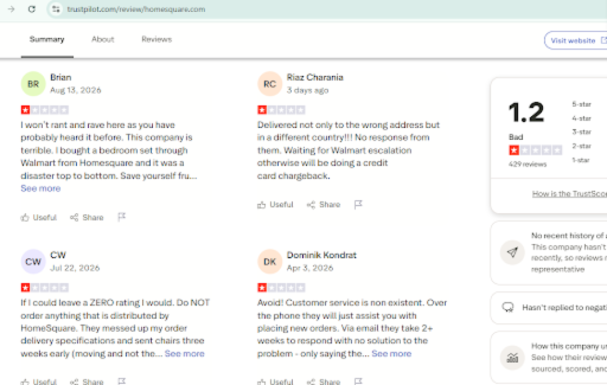Mark Riaz Charania's review Useful

point(275,204)
